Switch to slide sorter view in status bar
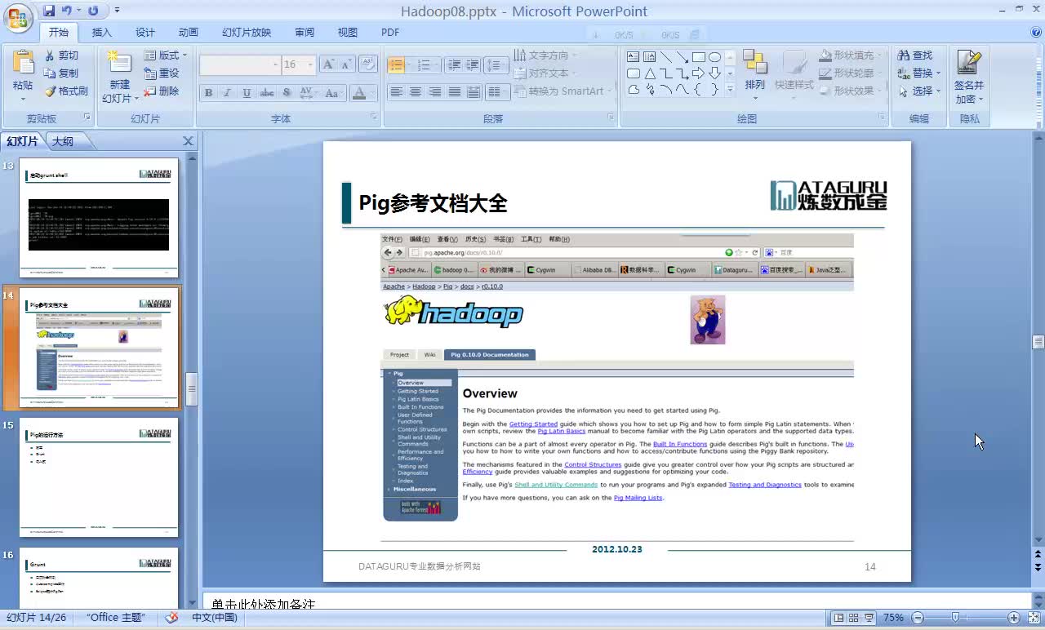1045x630 pixels. coord(854,618)
